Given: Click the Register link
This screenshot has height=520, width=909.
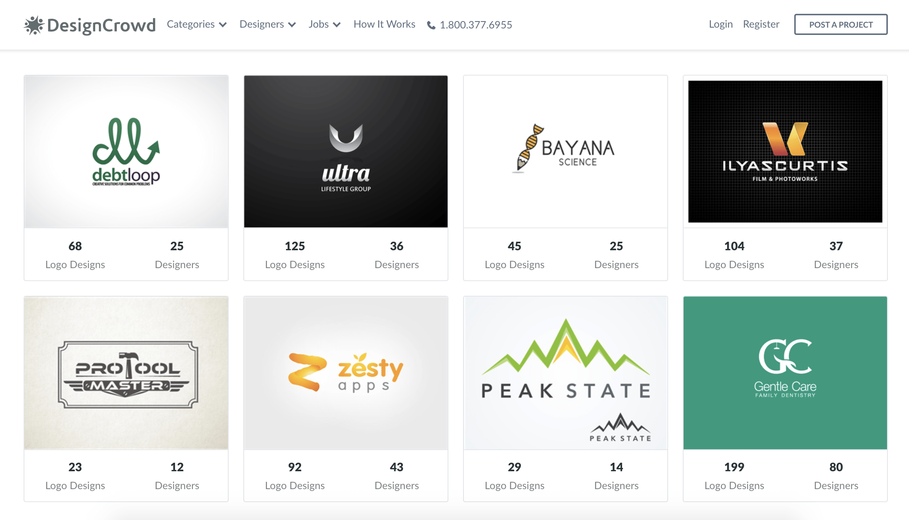Looking at the screenshot, I should [761, 24].
